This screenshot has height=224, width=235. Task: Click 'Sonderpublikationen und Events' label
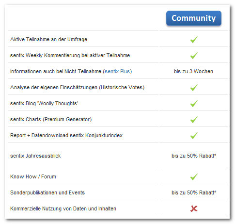(47, 192)
